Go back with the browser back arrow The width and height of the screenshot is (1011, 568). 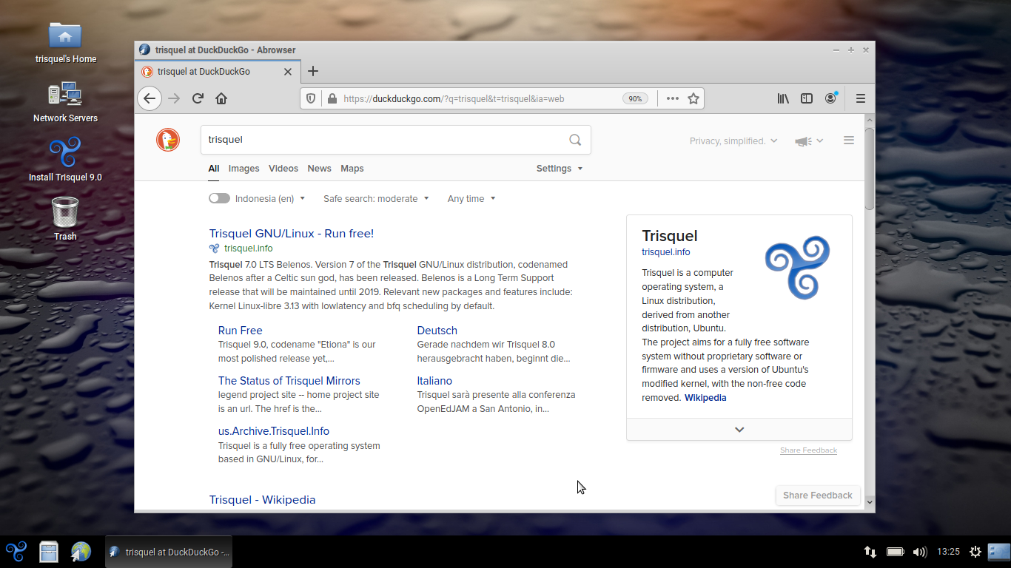150,98
